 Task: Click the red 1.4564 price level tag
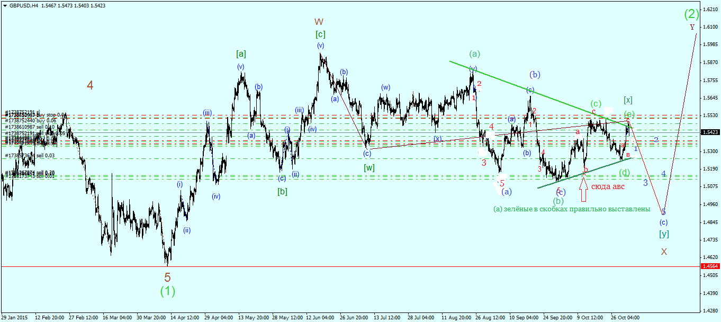710,266
